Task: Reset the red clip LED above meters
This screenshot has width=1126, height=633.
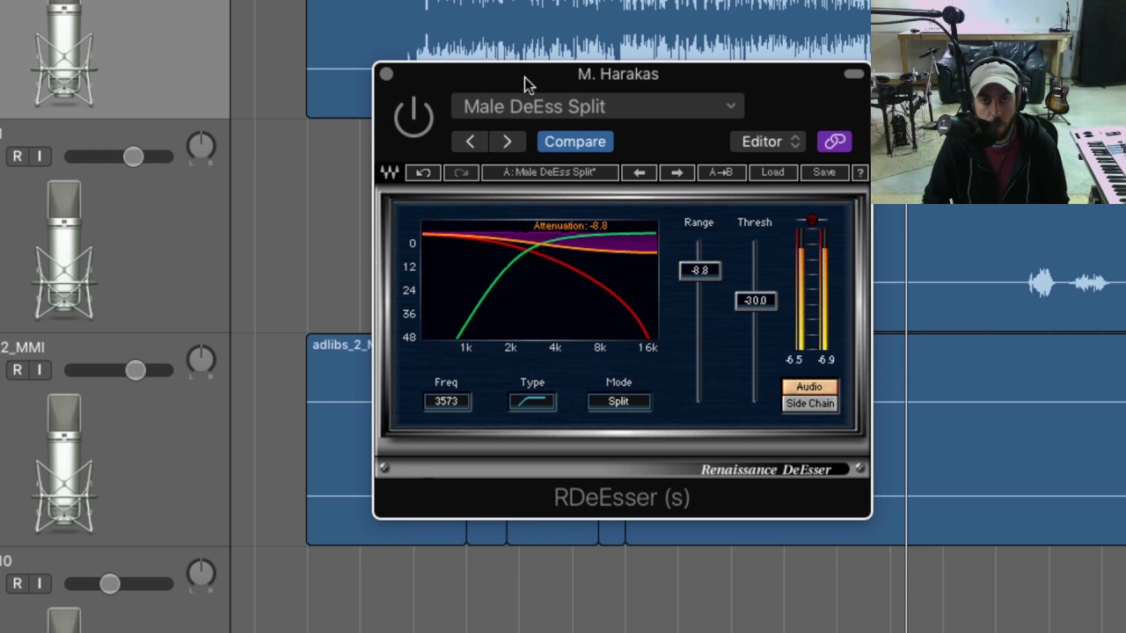Action: click(x=812, y=220)
